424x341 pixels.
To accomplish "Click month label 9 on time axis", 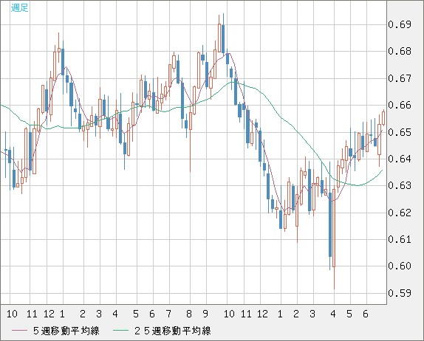I will 205,314.
